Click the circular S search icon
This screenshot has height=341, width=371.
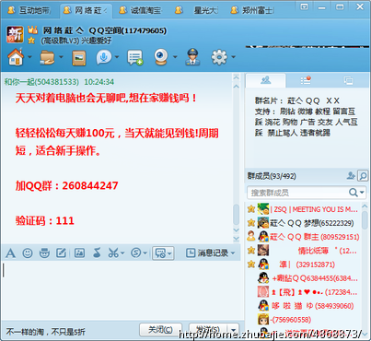click(136, 253)
